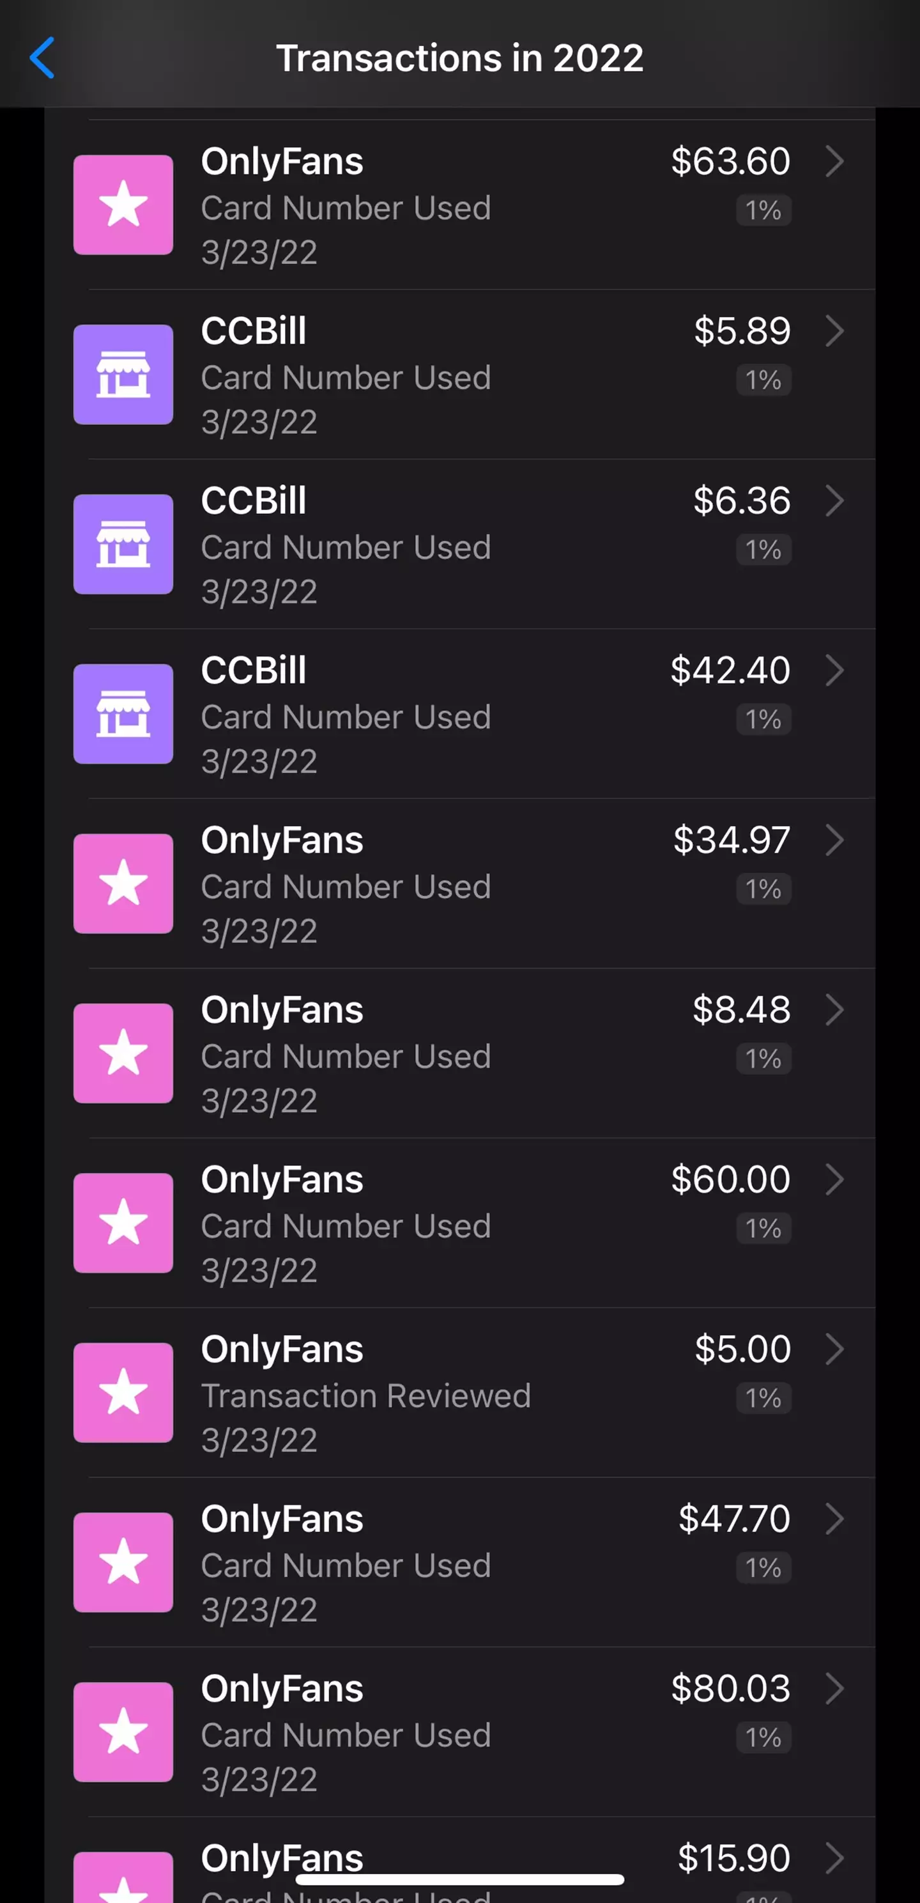920x1903 pixels.
Task: Open the OnlyFans Transaction Reviewed entry text
Action: point(365,1395)
